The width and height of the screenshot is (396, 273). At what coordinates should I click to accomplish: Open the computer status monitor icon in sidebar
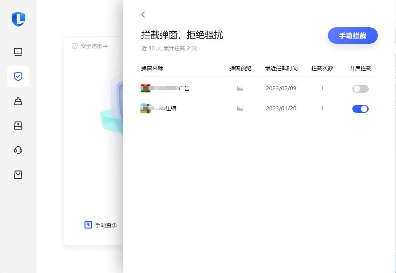tap(18, 52)
